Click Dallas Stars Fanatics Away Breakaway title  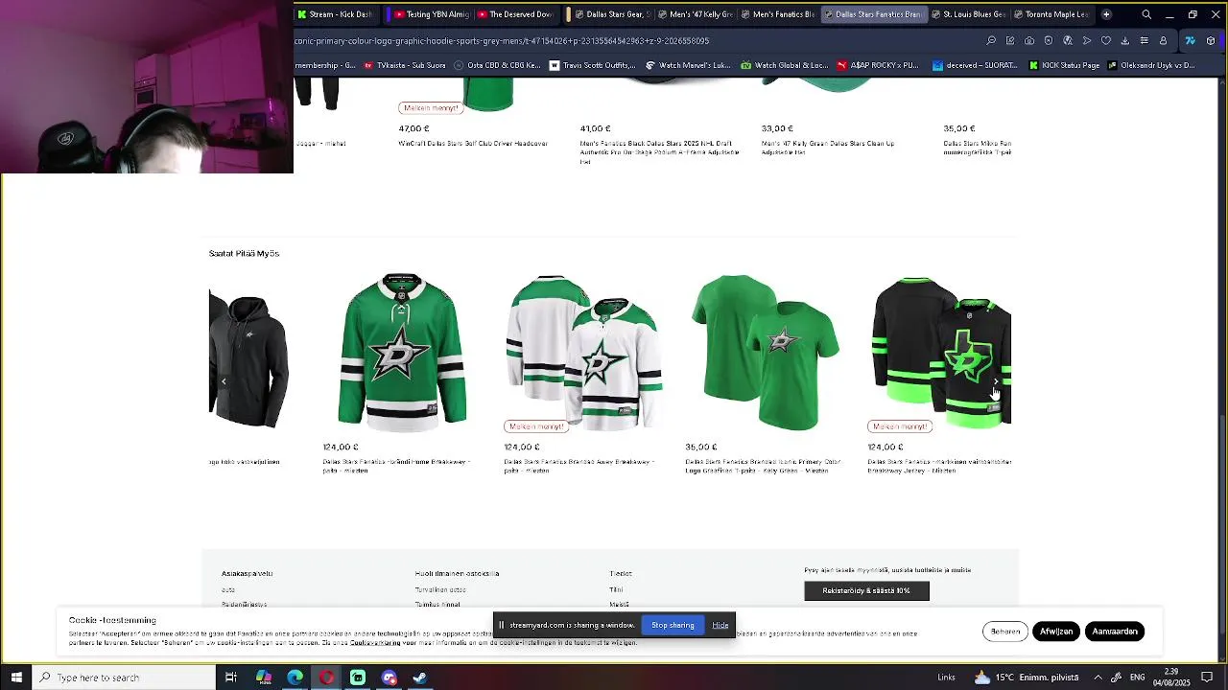click(x=579, y=466)
